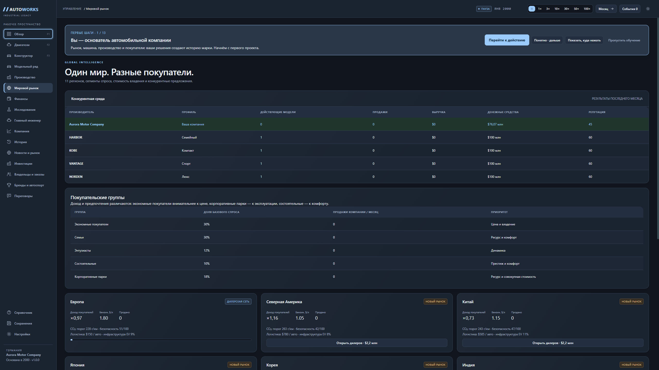Click Перейти к действию button

coord(507,40)
